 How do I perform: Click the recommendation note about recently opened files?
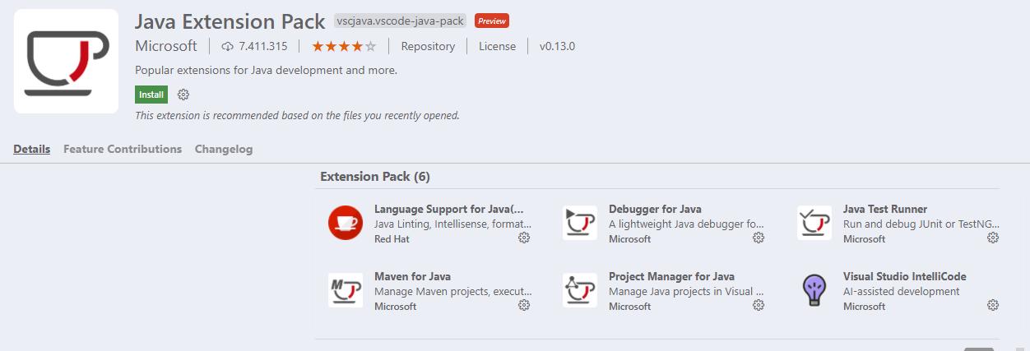[x=297, y=115]
